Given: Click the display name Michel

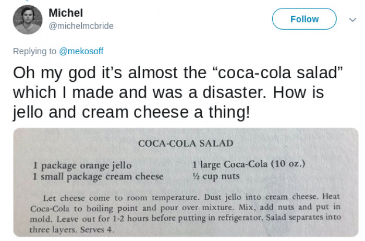Looking at the screenshot, I should pyautogui.click(x=65, y=13).
